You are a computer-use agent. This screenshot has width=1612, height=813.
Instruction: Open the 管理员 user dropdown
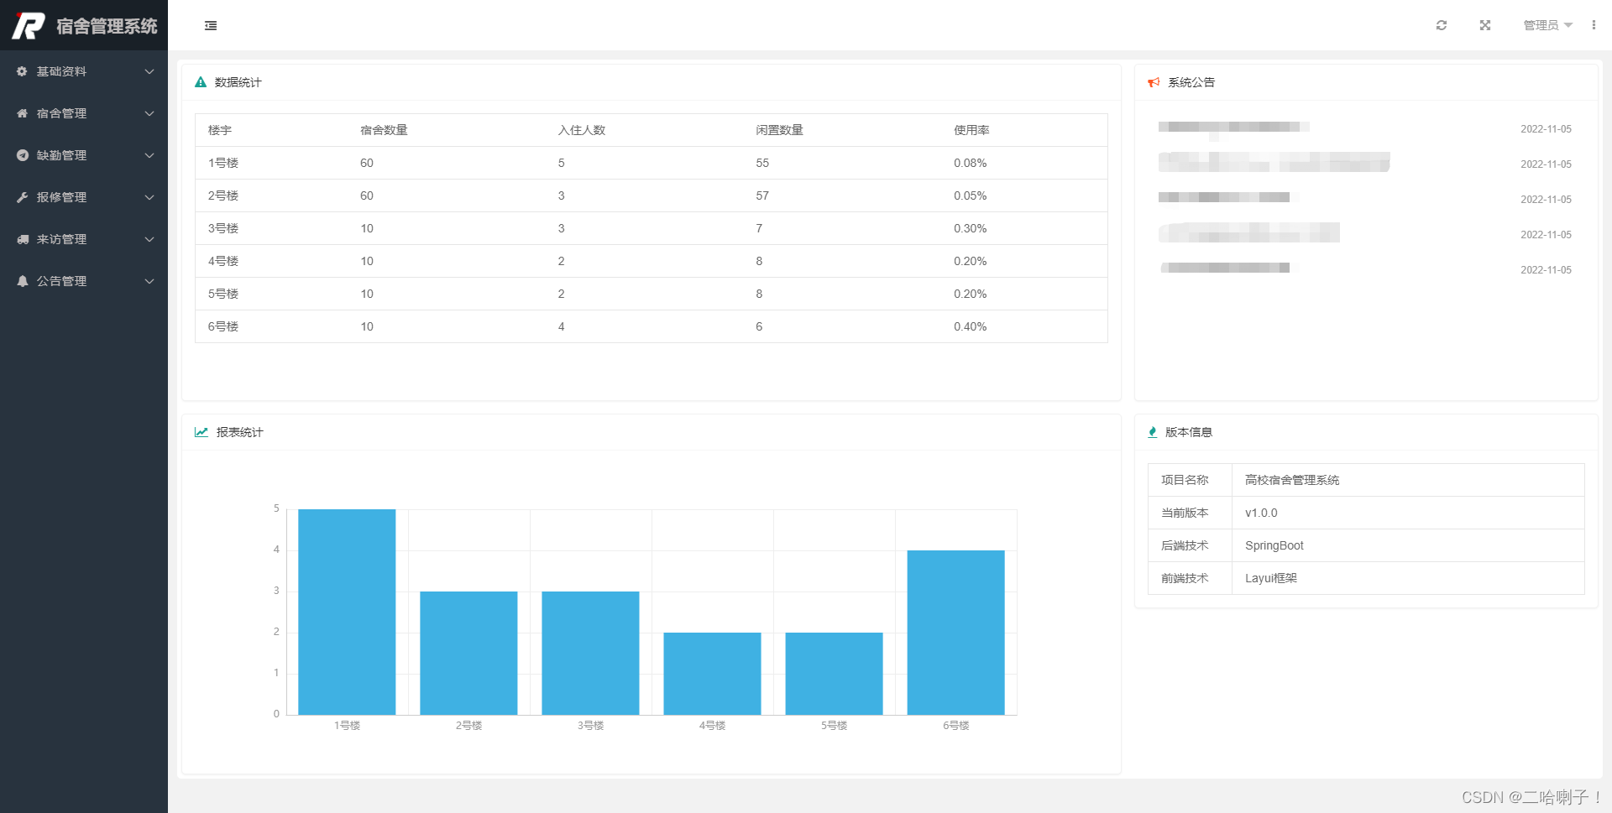1548,25
